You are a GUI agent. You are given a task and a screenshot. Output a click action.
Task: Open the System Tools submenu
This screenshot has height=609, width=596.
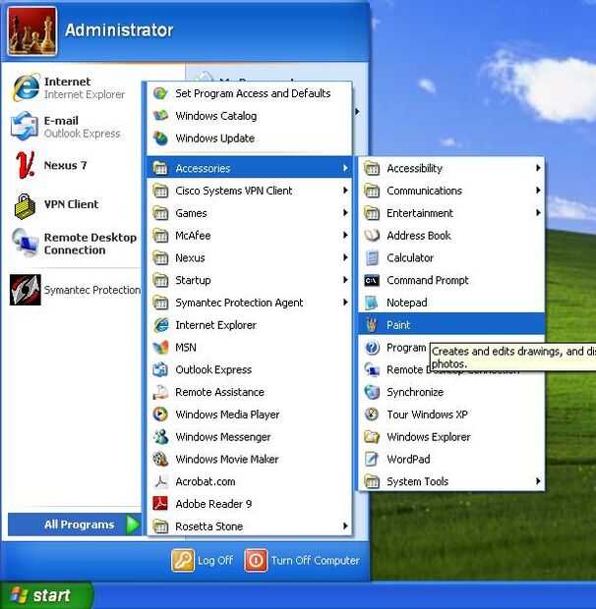tap(451, 481)
